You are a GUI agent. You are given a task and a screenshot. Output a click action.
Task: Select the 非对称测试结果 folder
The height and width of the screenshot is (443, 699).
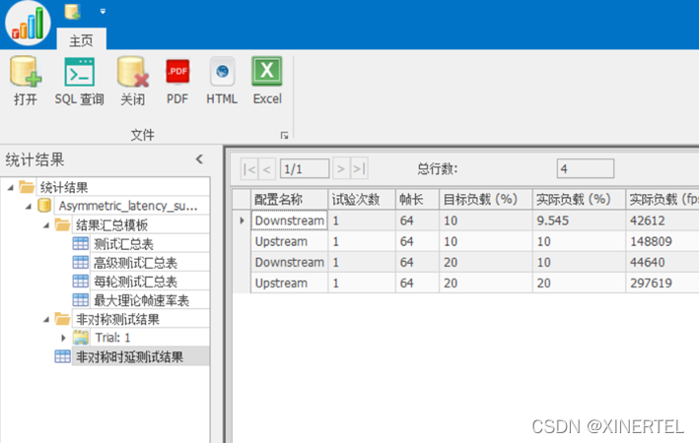click(117, 319)
